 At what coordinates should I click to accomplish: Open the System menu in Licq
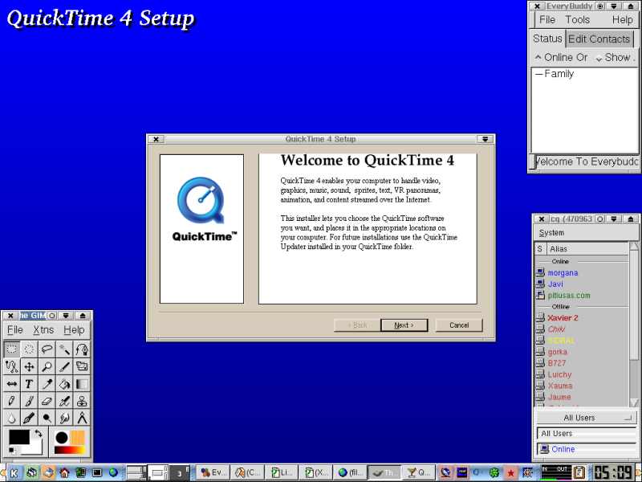click(x=551, y=233)
